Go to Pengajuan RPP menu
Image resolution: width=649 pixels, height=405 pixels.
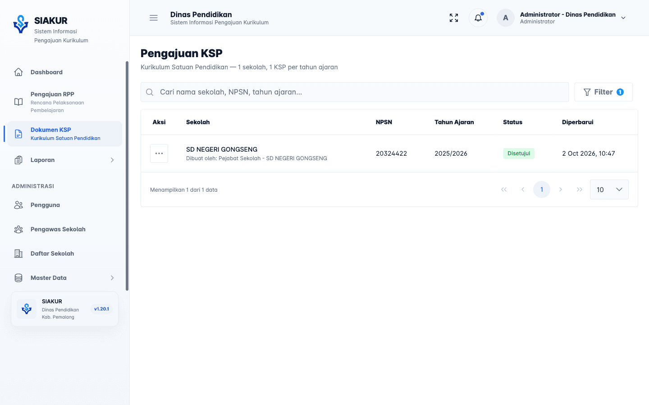64,102
